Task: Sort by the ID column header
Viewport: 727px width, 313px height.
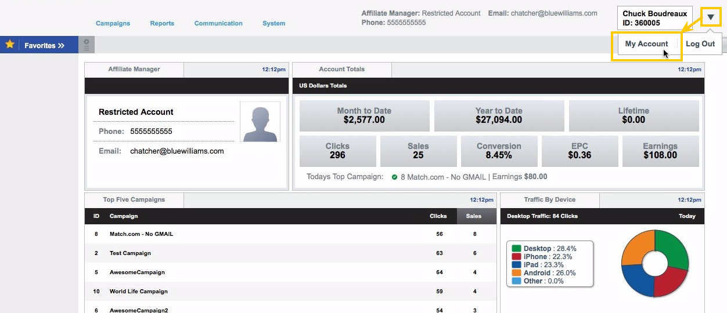Action: [96, 216]
